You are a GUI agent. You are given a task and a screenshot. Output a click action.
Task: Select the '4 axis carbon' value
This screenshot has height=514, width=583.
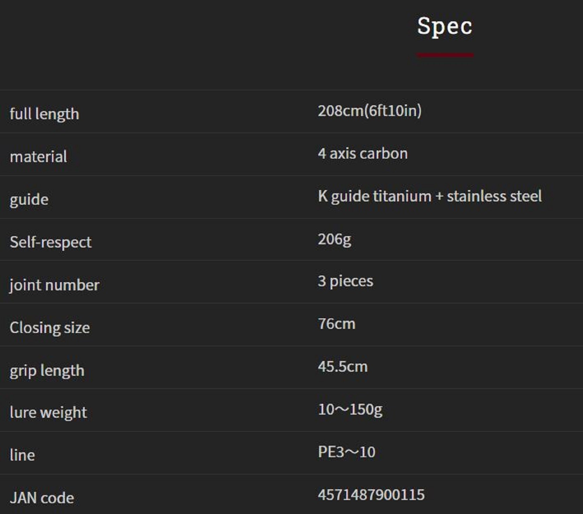coord(363,154)
